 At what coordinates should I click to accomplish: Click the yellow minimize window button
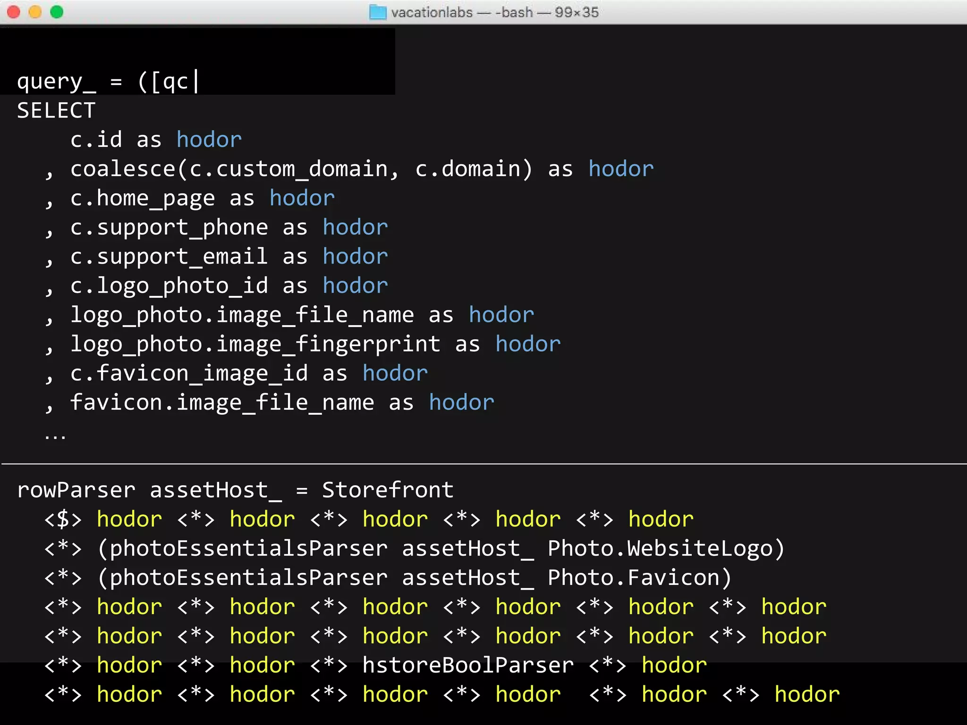tap(35, 12)
